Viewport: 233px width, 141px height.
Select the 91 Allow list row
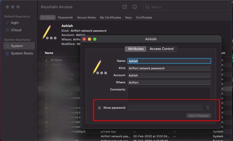pos(59,60)
